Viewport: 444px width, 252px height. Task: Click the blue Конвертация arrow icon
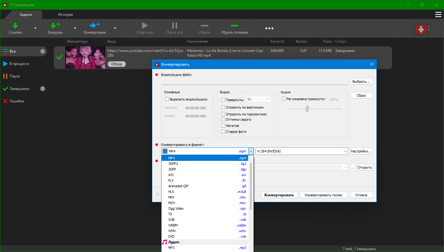[95, 26]
